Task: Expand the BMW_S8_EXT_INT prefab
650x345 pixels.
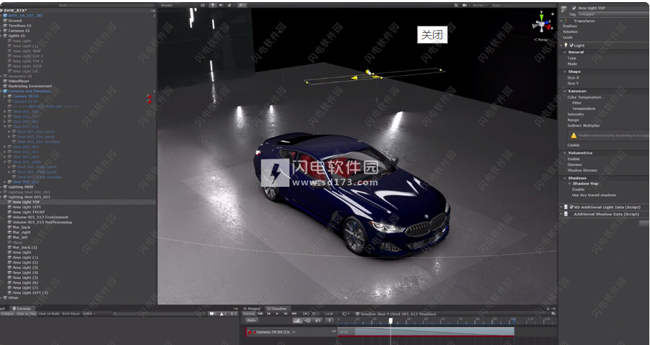Action: [1, 15]
